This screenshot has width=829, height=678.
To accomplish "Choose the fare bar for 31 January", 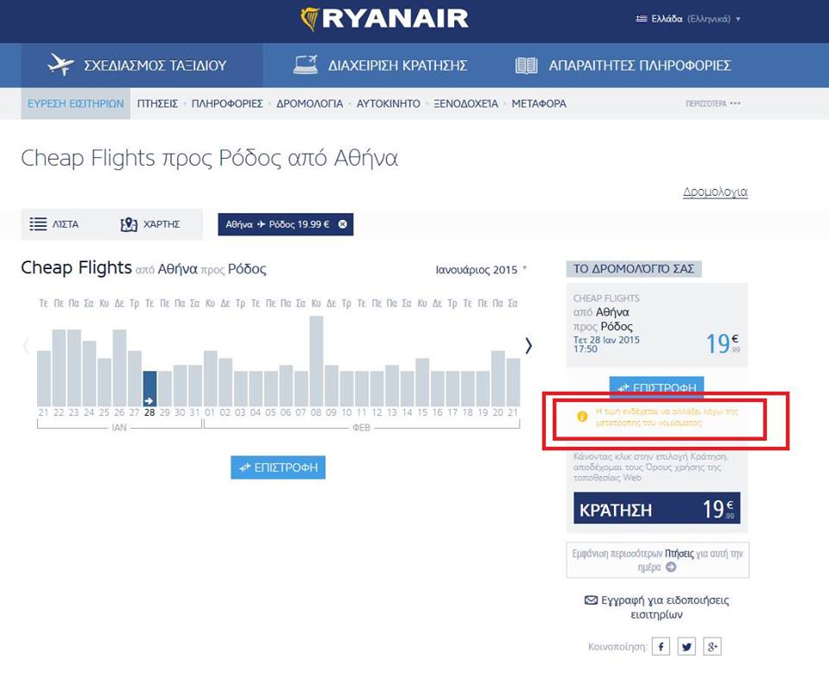I will (195, 386).
